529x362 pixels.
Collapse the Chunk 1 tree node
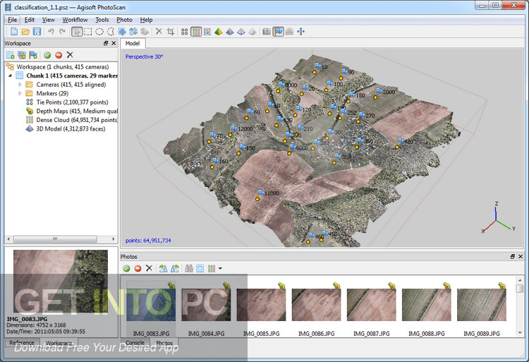click(x=10, y=76)
